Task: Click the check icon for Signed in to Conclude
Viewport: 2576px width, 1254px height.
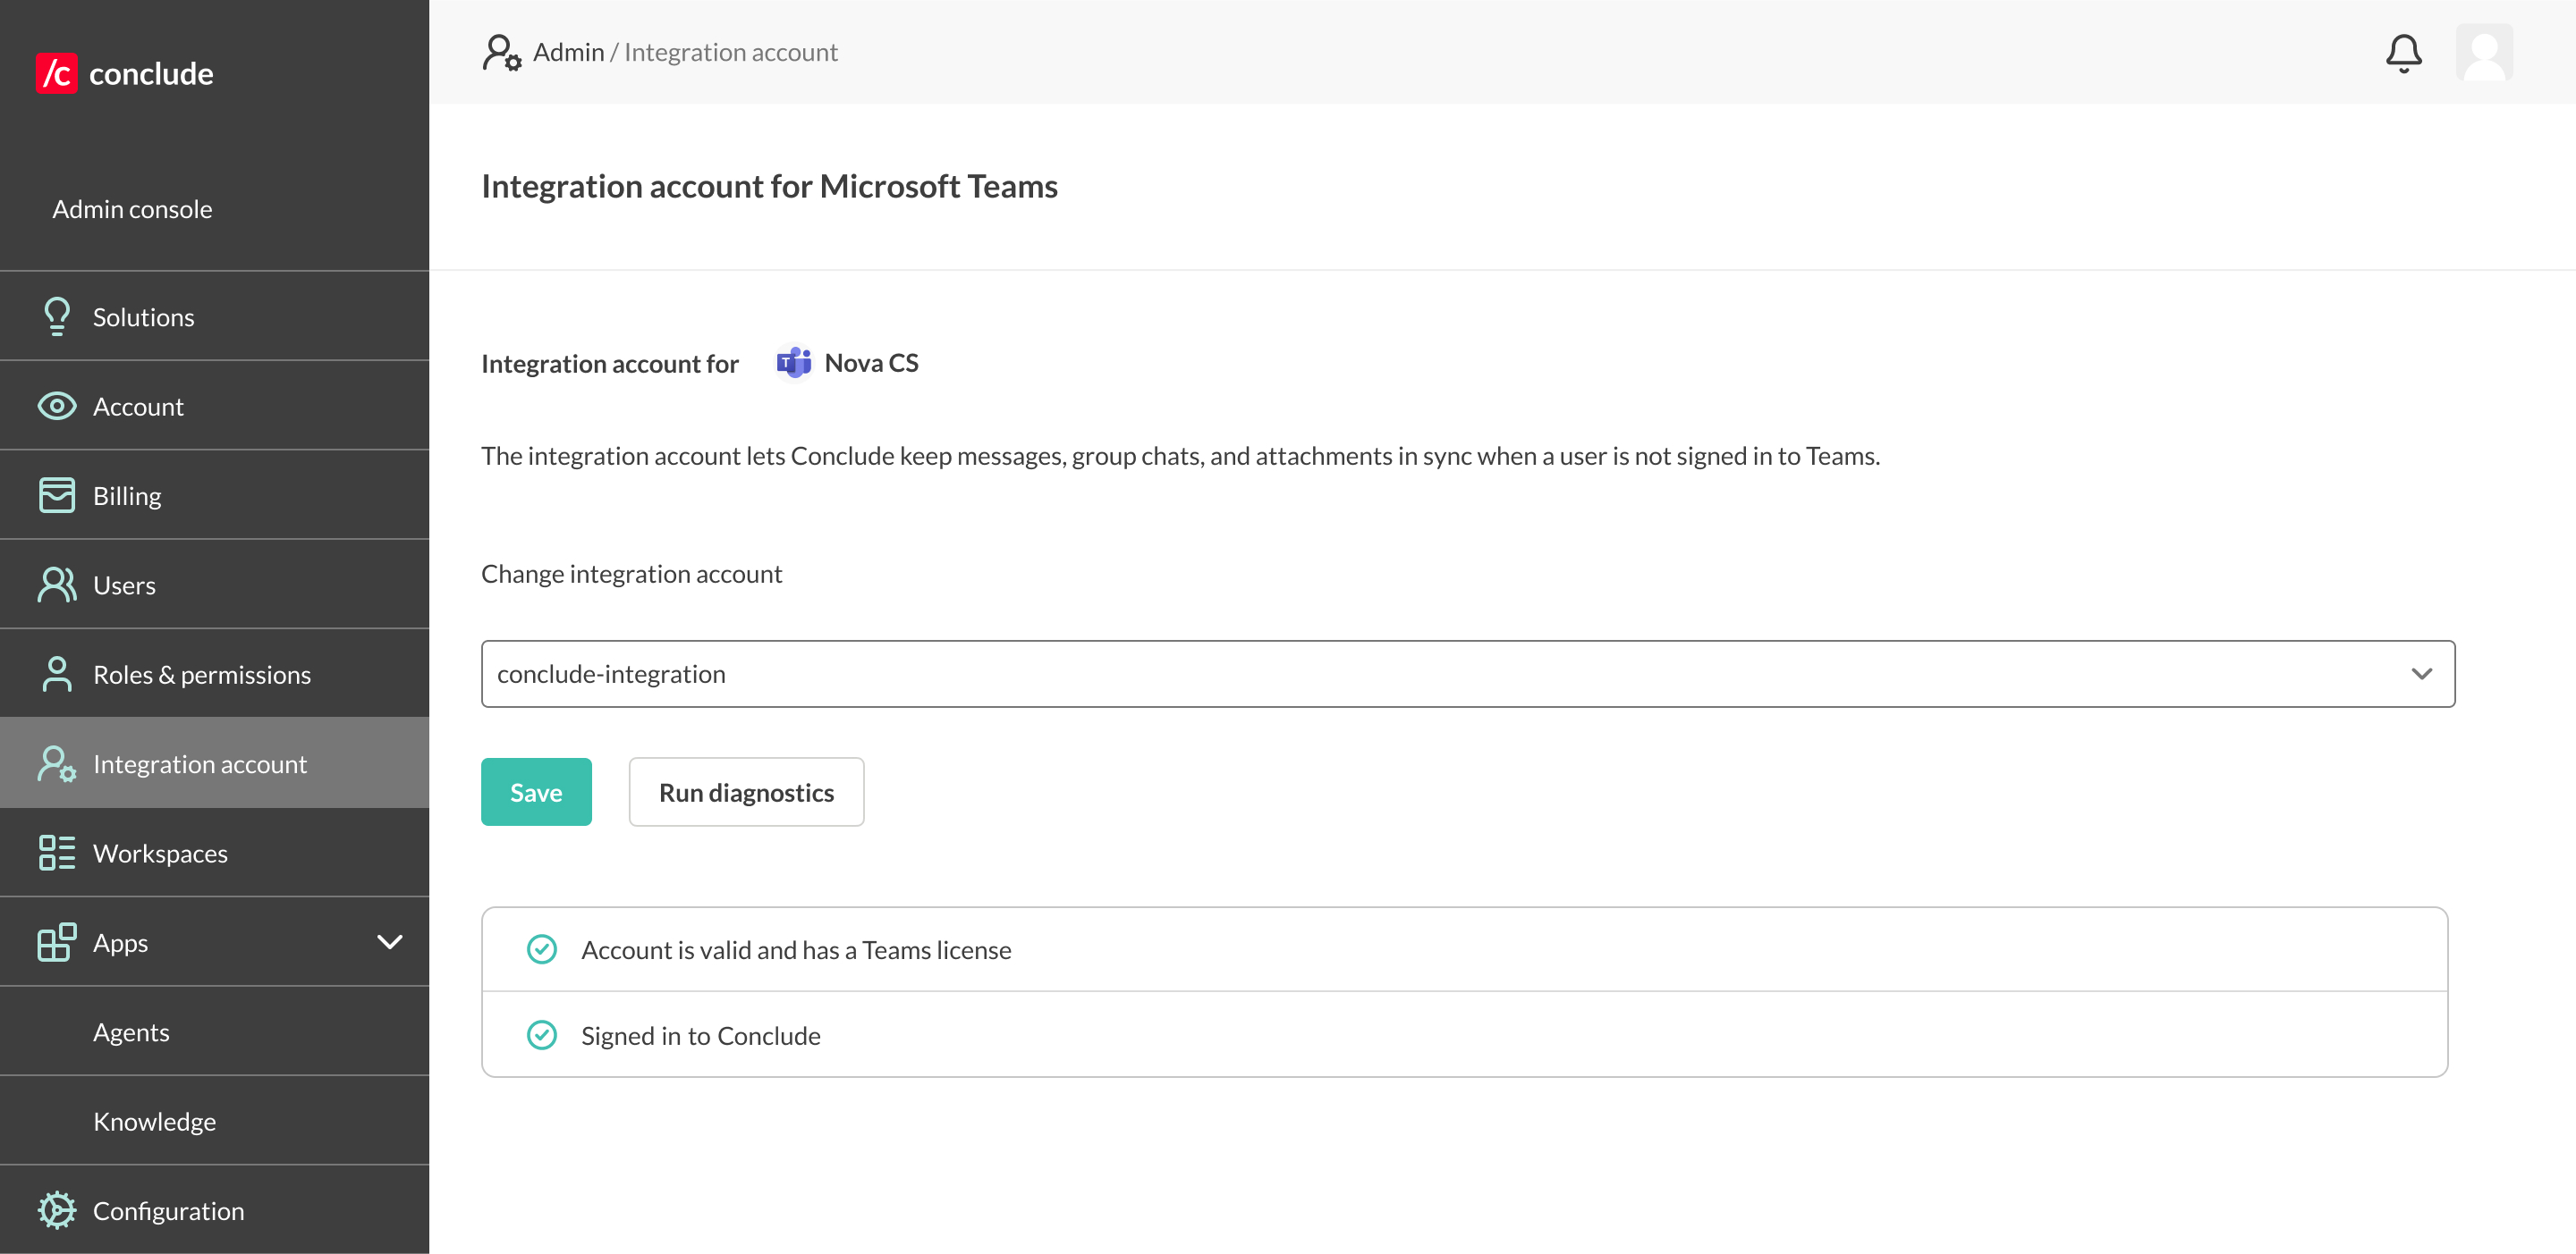Action: pos(542,1035)
